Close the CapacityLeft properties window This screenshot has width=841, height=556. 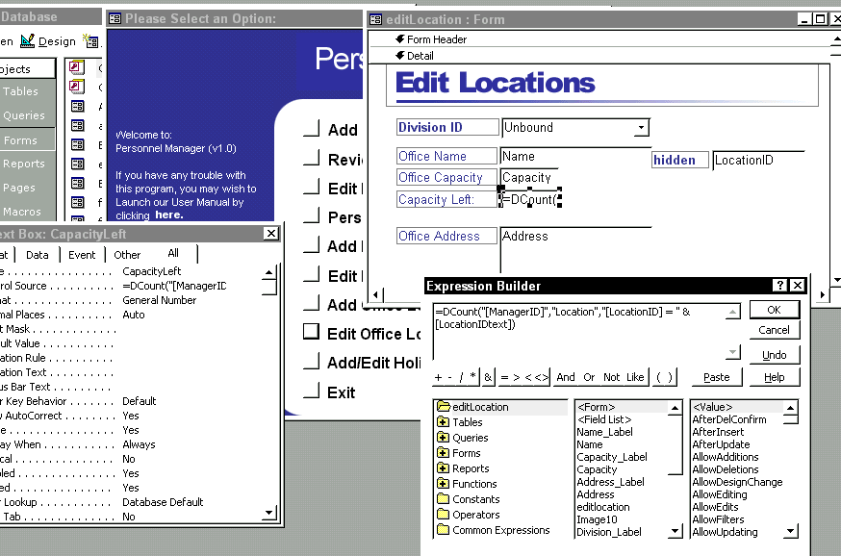pyautogui.click(x=271, y=233)
